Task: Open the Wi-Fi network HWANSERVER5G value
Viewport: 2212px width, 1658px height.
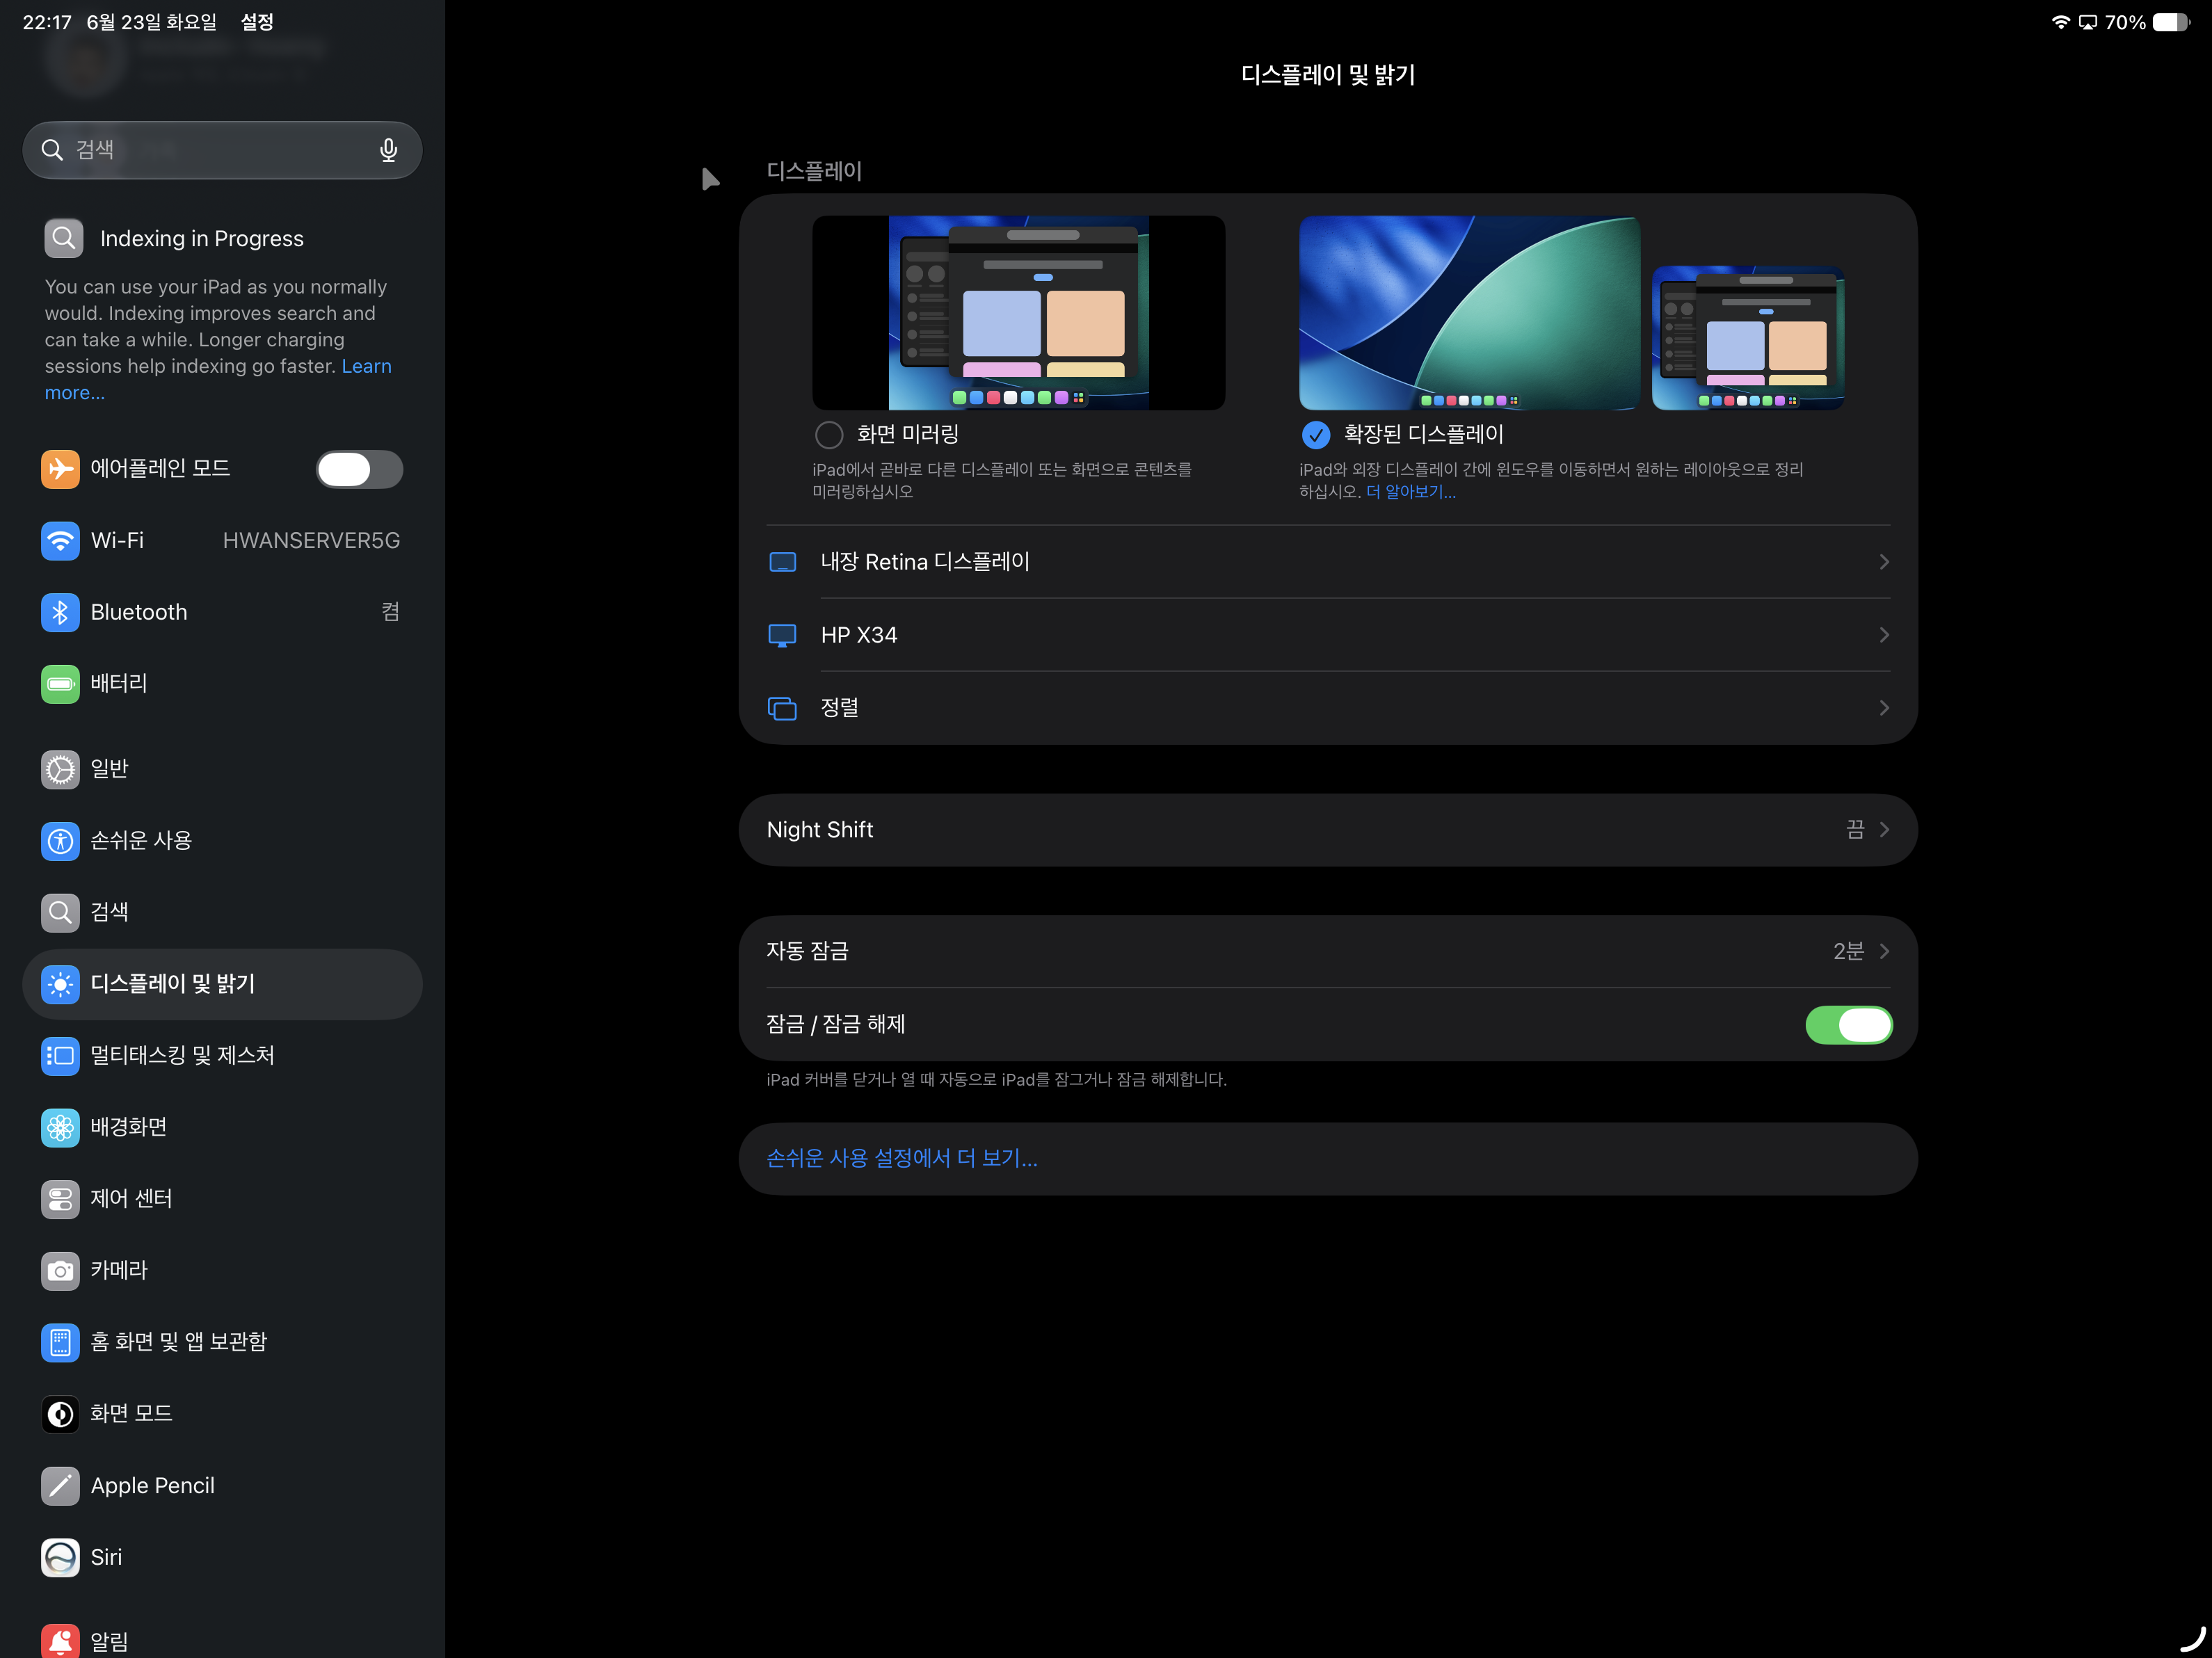Action: 311,541
